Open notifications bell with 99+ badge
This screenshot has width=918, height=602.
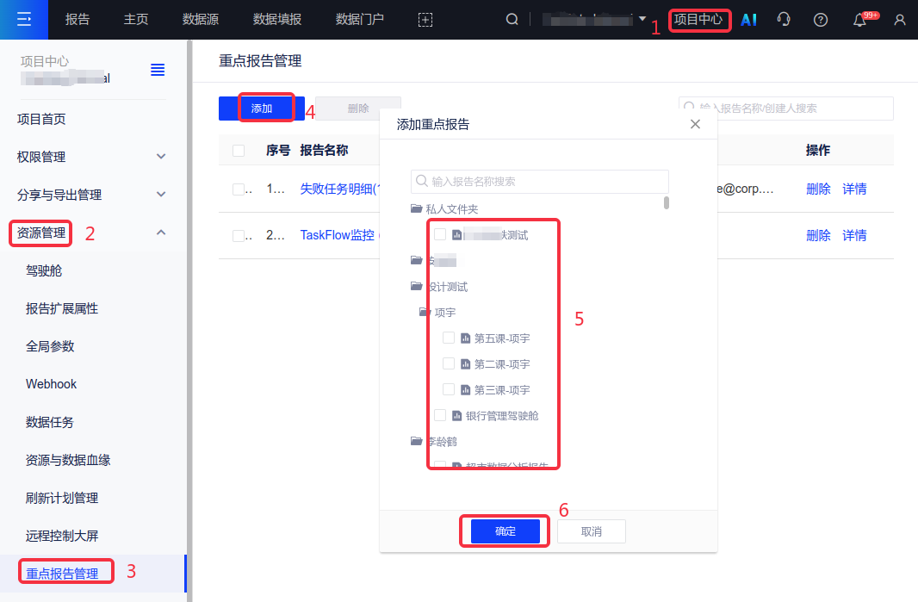[x=859, y=20]
